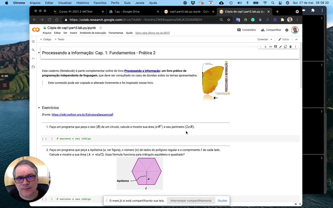Click Compartilhar button
333x208 pixels.
(271, 30)
